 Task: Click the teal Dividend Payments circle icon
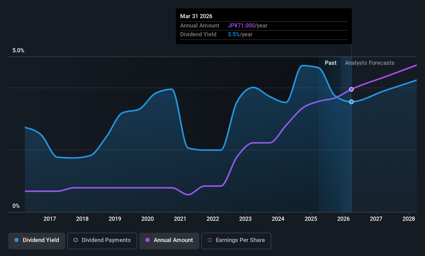tap(76, 240)
